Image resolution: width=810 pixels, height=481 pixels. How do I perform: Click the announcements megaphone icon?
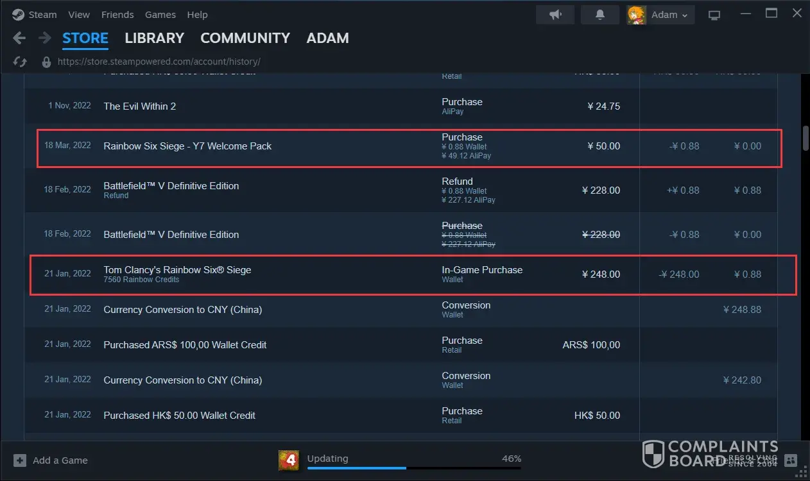pyautogui.click(x=555, y=15)
